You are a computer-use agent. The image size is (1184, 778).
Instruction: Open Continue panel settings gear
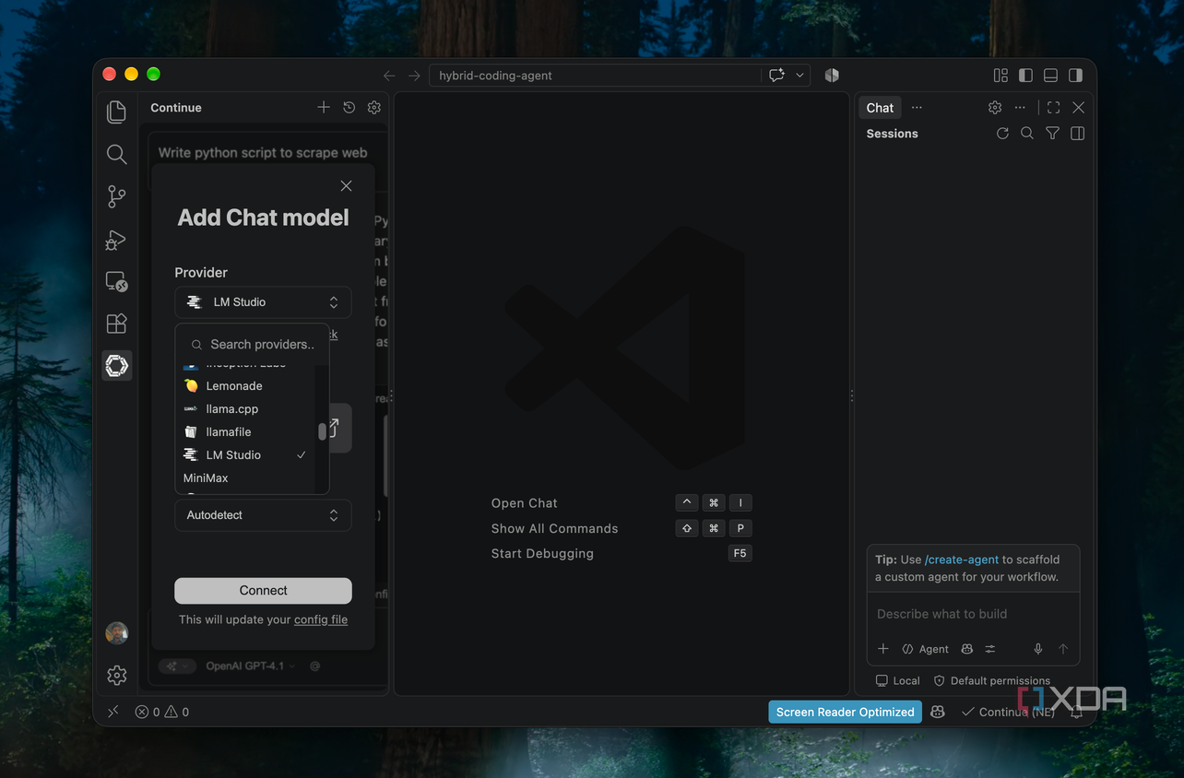click(x=373, y=108)
